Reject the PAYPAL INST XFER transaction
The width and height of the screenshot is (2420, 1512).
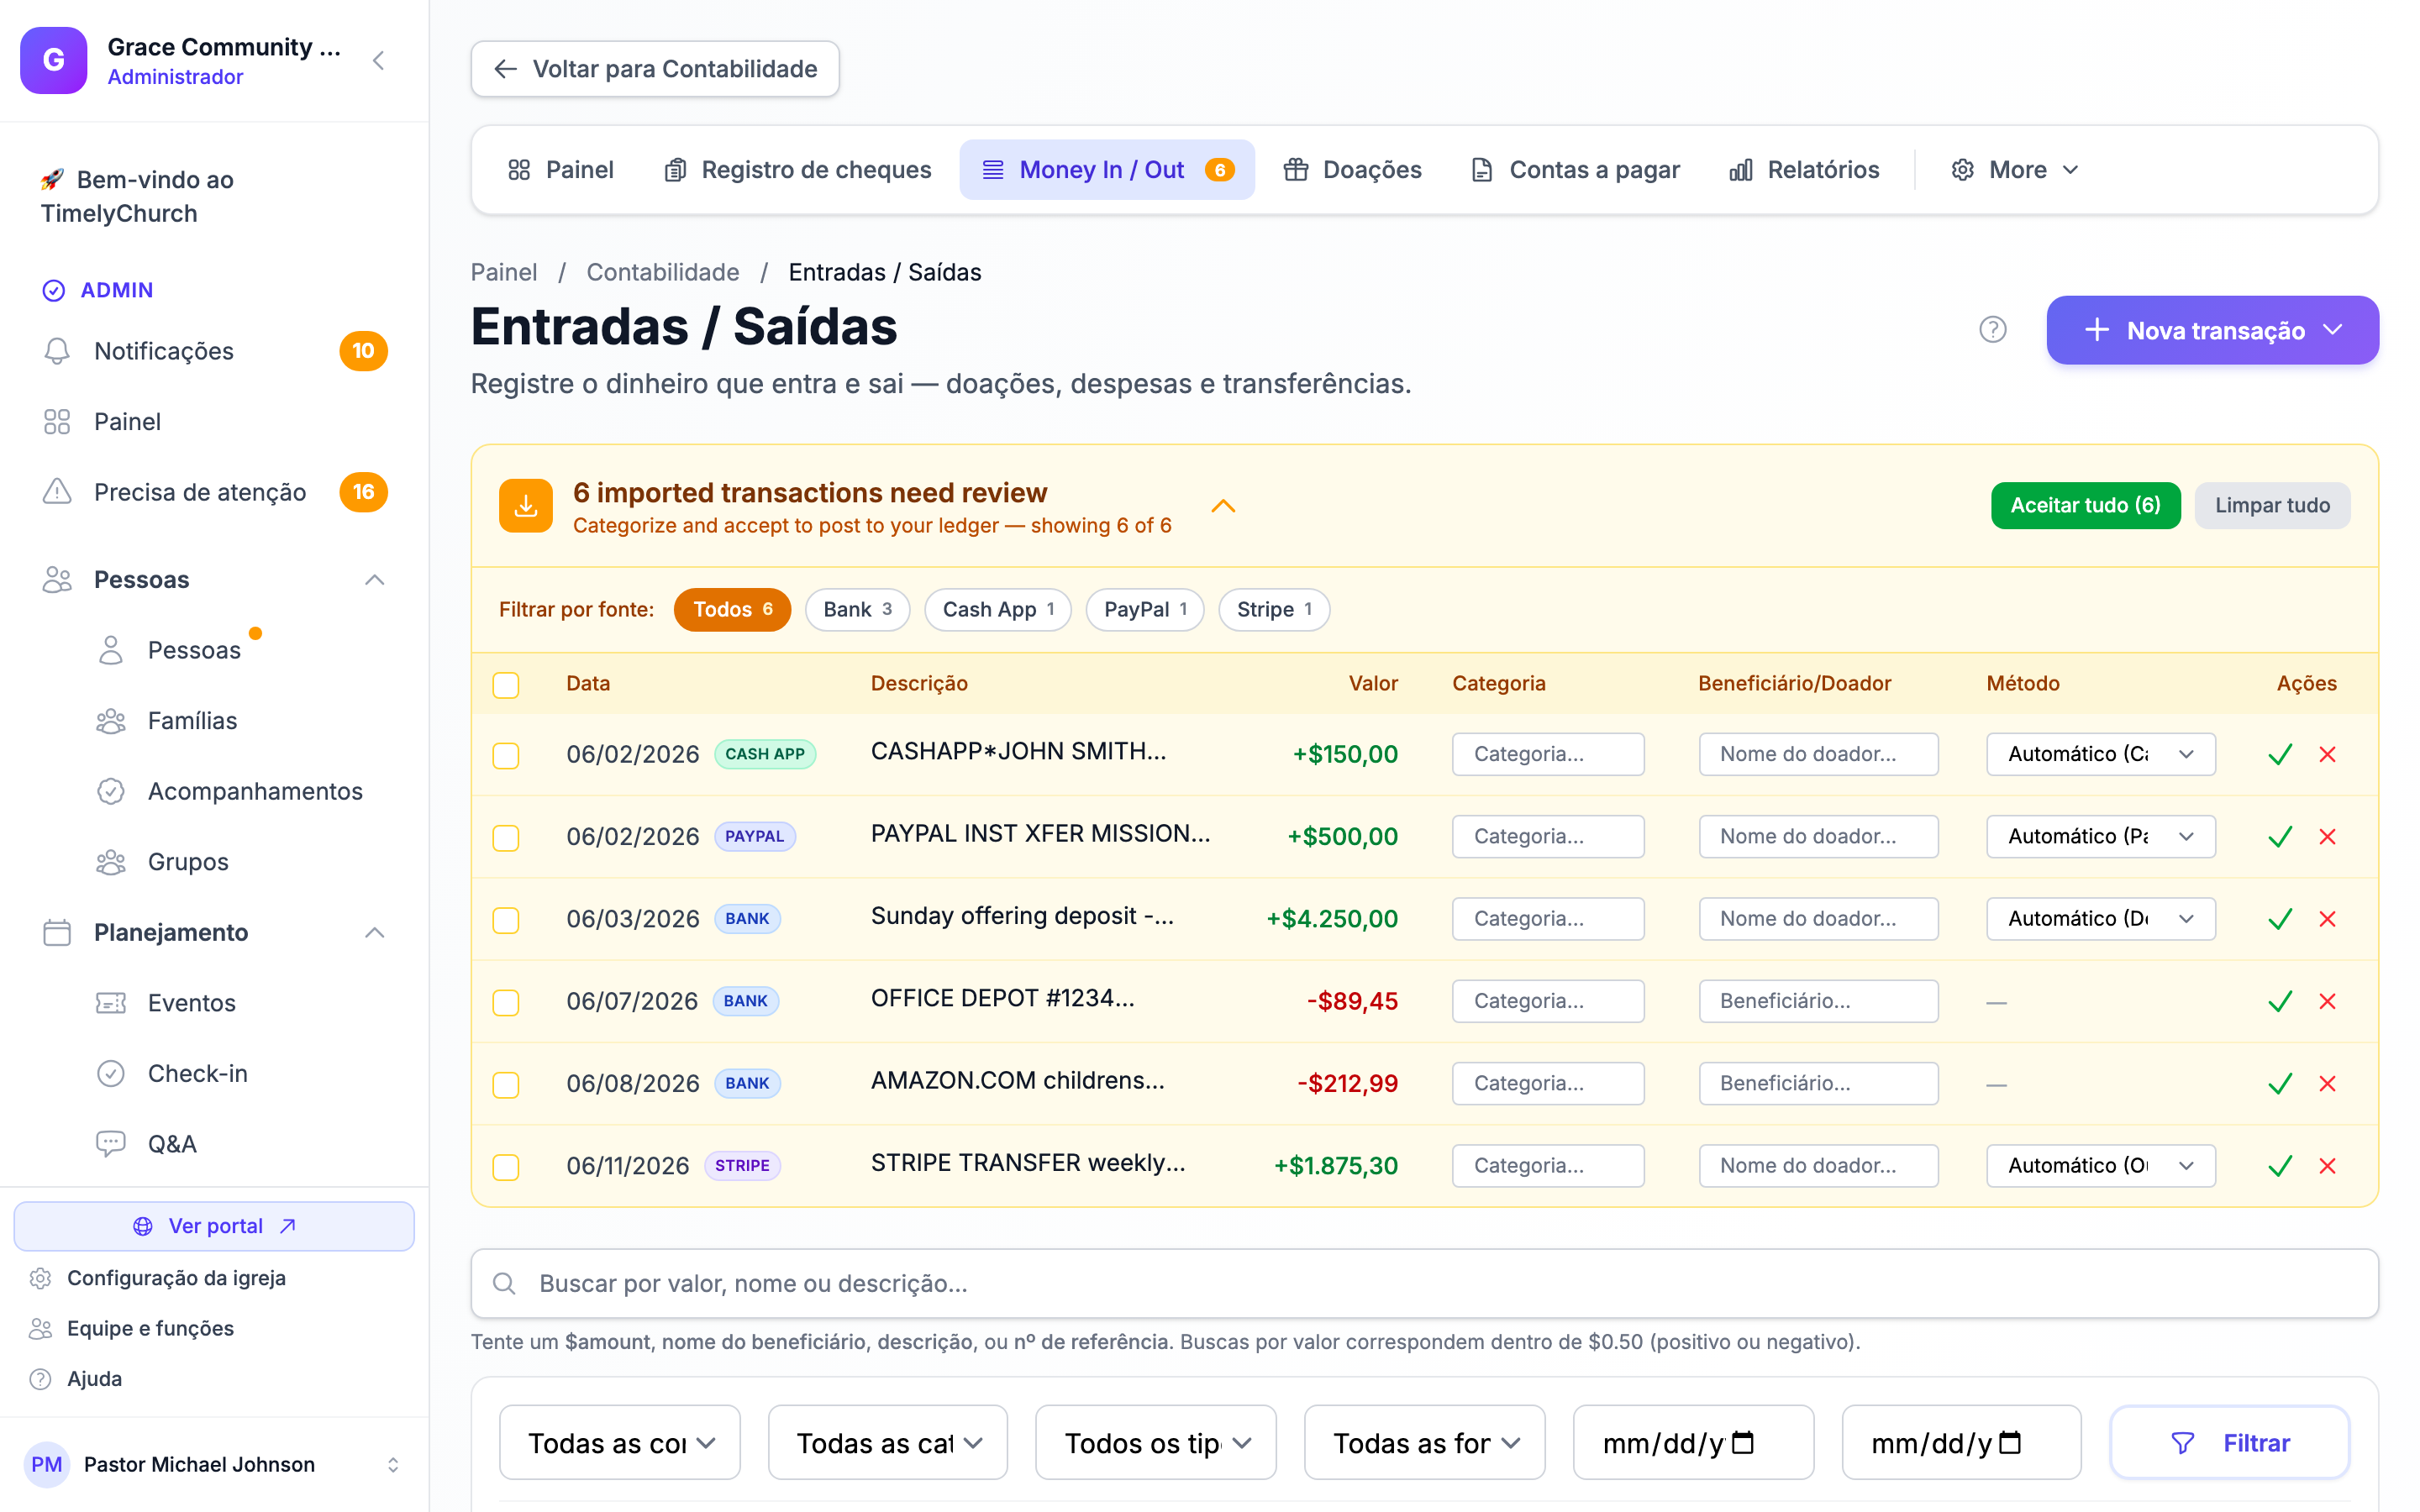[x=2327, y=836]
